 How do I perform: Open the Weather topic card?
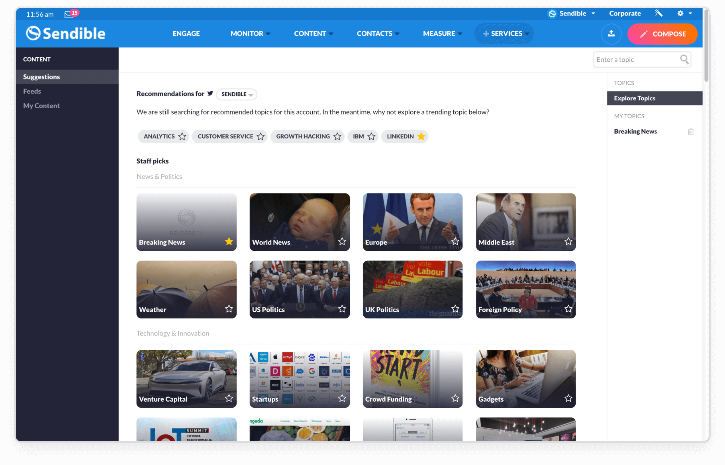pos(186,289)
